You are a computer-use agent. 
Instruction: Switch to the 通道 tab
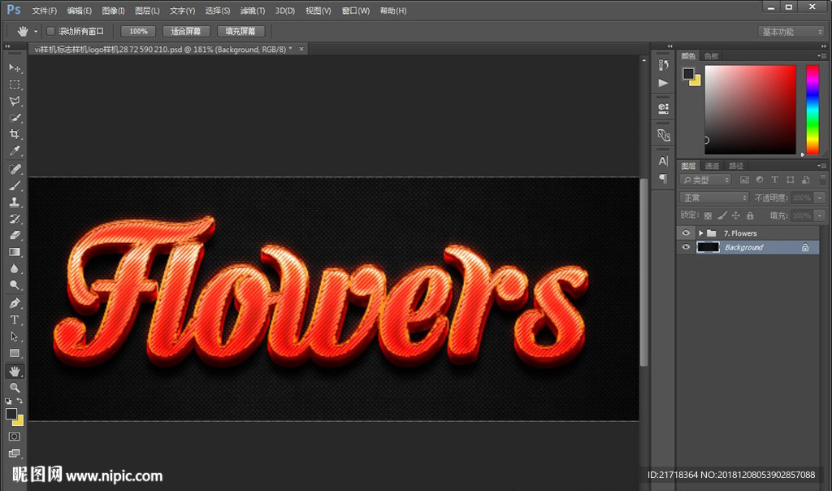coord(712,166)
